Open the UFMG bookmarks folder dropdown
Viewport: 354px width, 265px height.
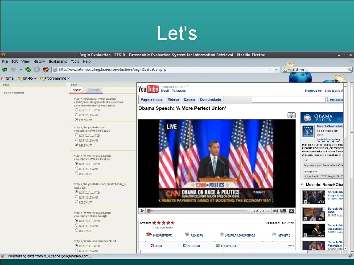[27, 78]
